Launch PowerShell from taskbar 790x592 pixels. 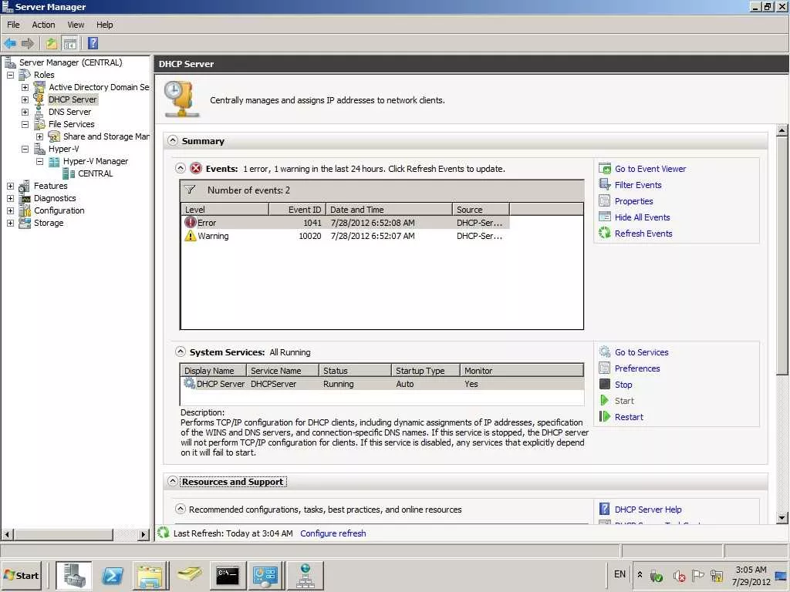click(x=113, y=575)
